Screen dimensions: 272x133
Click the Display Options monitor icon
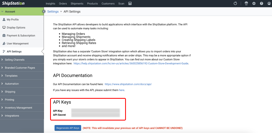4,27
